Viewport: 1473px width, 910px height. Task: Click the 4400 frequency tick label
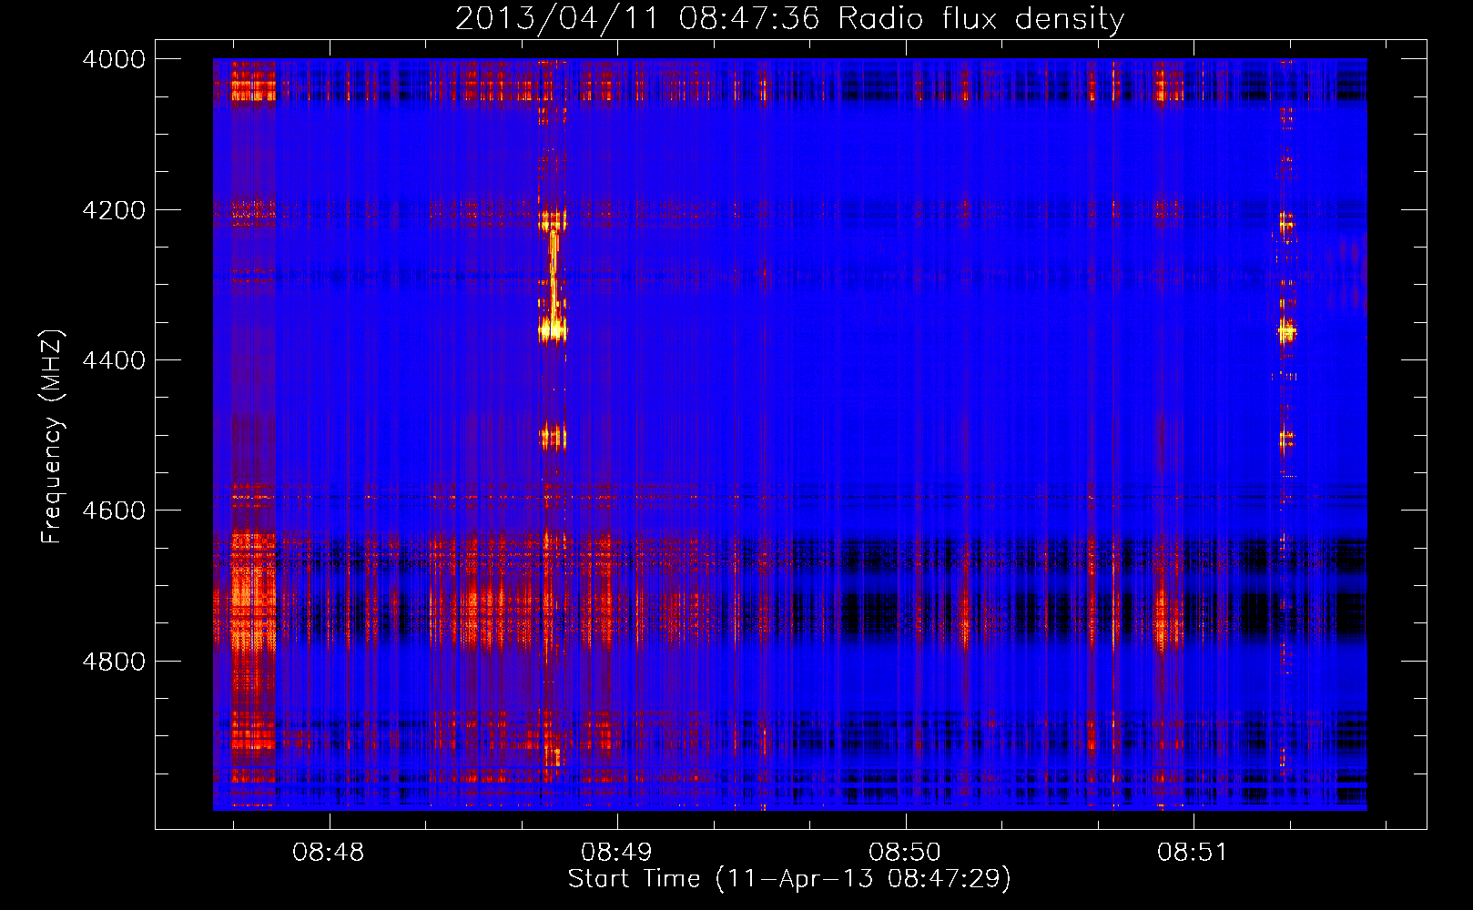click(x=114, y=360)
